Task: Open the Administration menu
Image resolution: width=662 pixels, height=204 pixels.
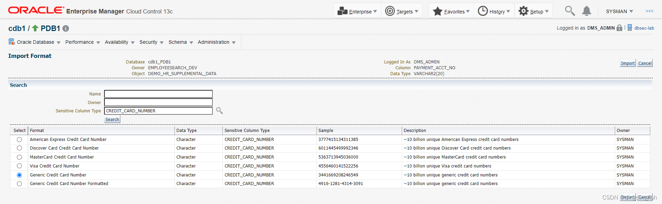Action: coord(213,42)
